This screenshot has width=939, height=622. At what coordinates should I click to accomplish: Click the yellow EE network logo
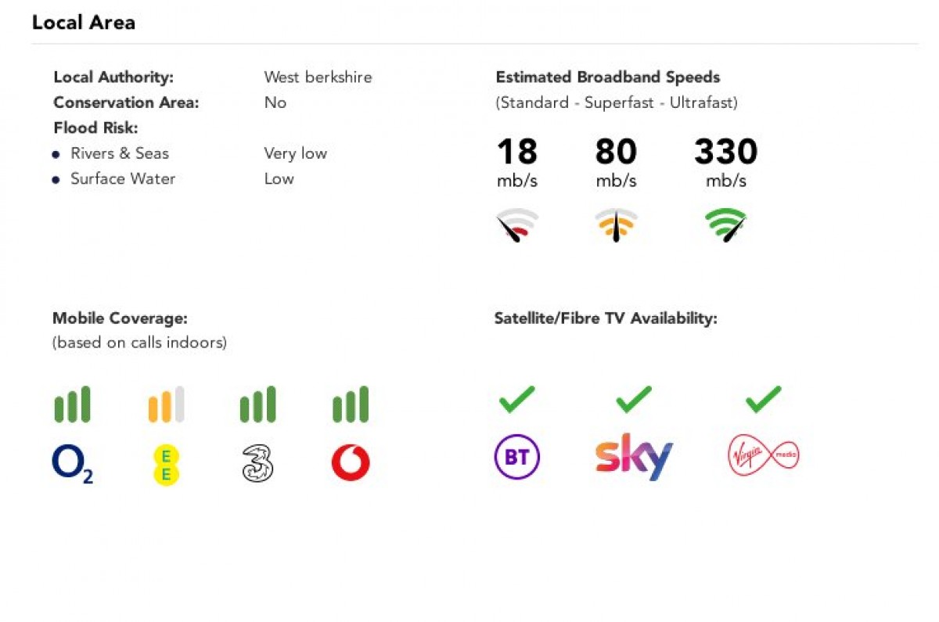[x=166, y=465]
